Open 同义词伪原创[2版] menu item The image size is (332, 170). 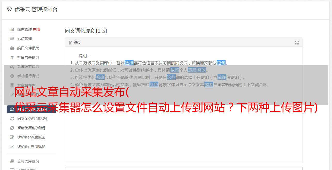(x=32, y=119)
